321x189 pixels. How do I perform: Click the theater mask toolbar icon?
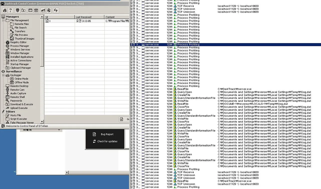17,10
